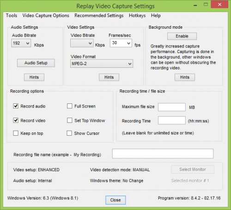Click 'Program version: 8.4.2 - 02.17.16' text
This screenshot has width=231, height=210.
(x=189, y=198)
